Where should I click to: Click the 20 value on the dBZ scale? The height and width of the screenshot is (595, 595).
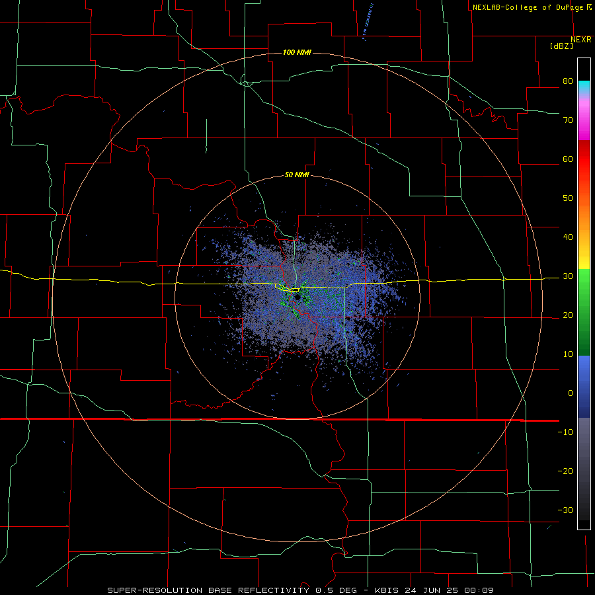click(568, 315)
